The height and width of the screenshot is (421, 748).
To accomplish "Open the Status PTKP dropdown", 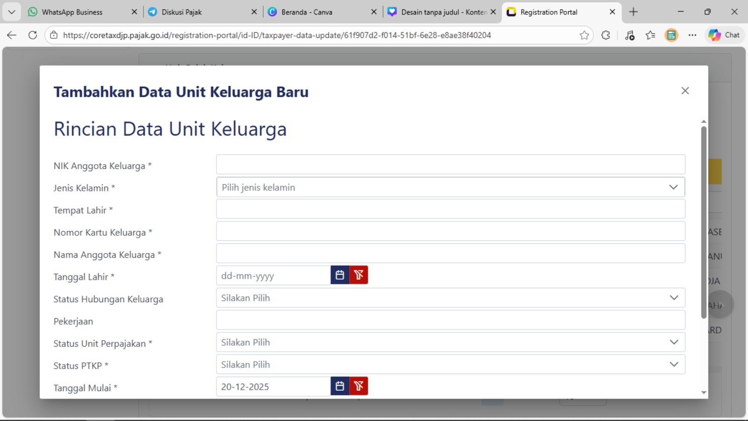I will pos(450,364).
